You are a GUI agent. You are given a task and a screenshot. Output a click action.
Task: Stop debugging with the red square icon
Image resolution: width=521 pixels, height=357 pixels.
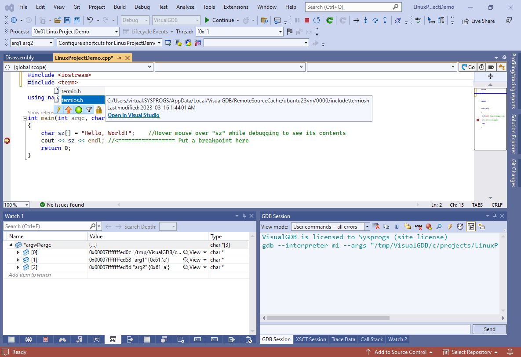pyautogui.click(x=307, y=20)
